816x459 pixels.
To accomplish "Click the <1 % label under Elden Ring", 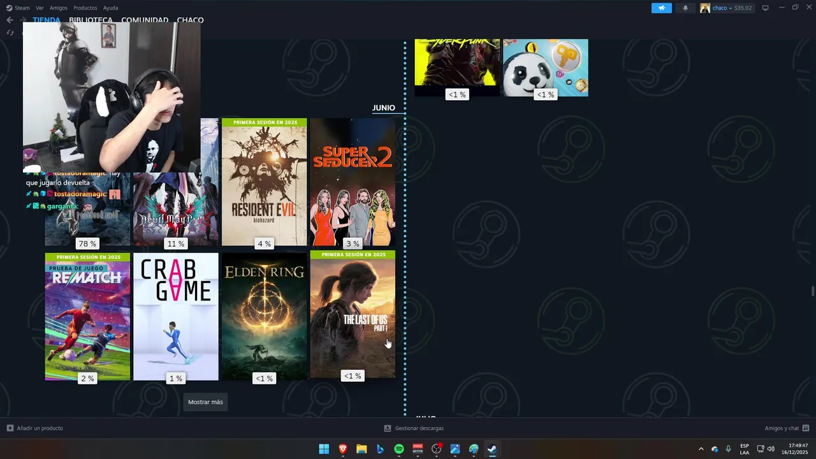I will [264, 378].
